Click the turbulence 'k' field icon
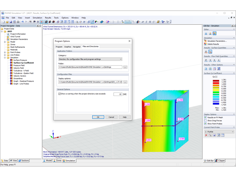The height and width of the screenshot is (177, 236). click(215, 60)
